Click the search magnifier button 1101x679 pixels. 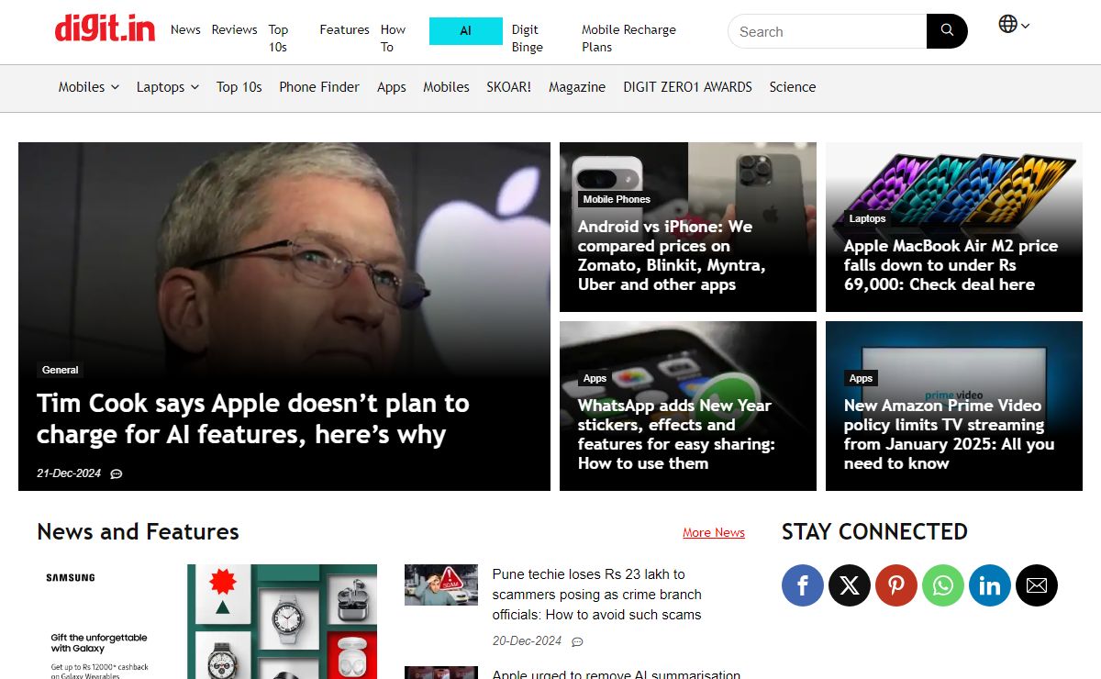click(x=947, y=31)
